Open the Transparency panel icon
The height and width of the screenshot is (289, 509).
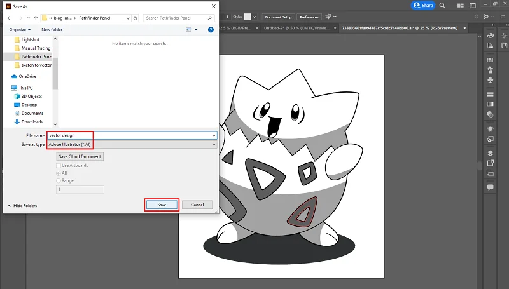coord(490,114)
